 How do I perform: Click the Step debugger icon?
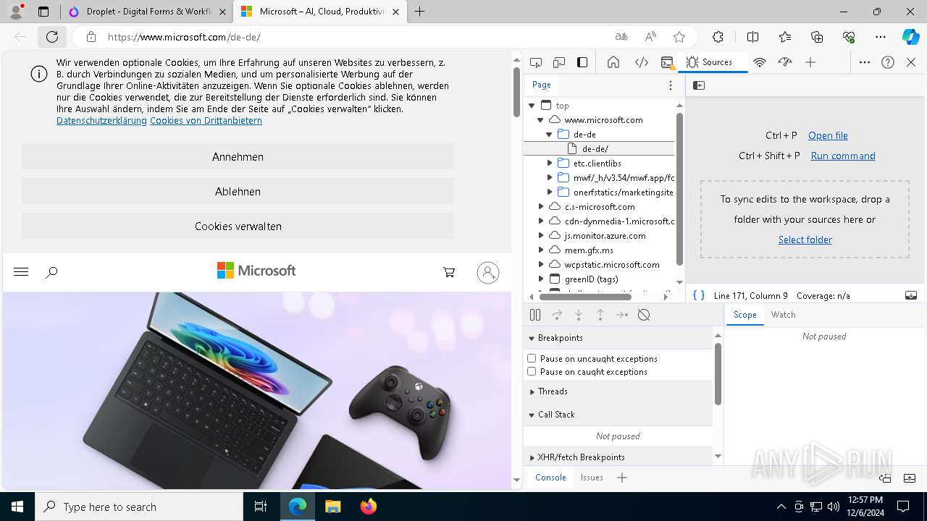622,315
